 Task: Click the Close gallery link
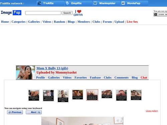[x=152, y=111]
